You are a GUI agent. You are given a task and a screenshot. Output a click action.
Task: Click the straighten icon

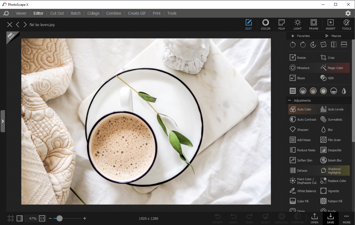[x=323, y=44]
